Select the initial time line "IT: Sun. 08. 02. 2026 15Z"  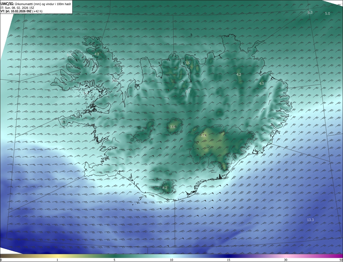coord(17,8)
